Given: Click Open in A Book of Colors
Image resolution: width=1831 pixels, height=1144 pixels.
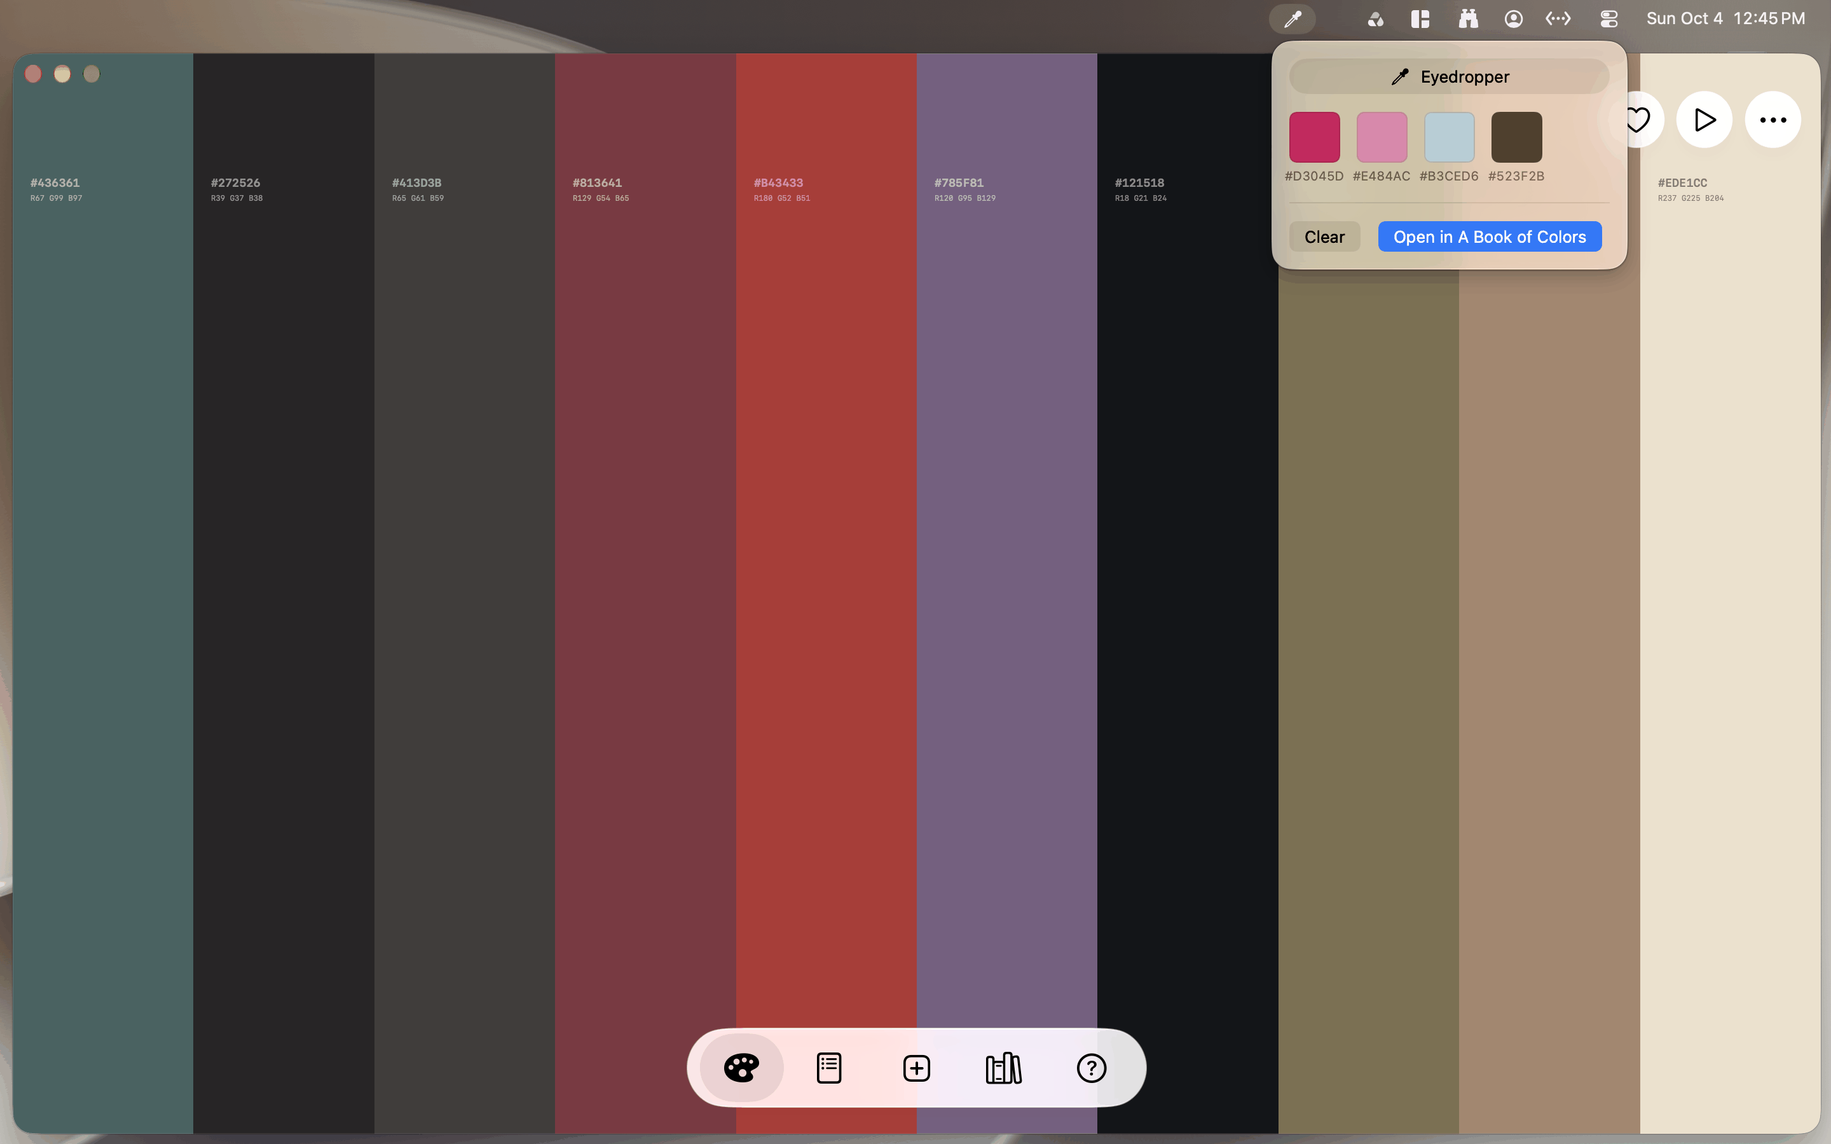Looking at the screenshot, I should pos(1489,237).
